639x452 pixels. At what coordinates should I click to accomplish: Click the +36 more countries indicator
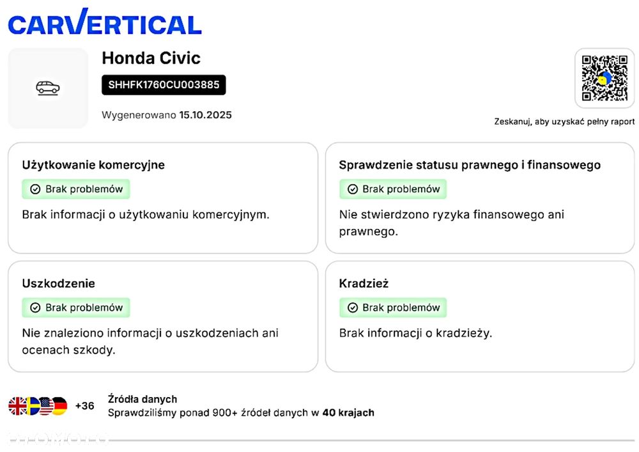pyautogui.click(x=84, y=406)
